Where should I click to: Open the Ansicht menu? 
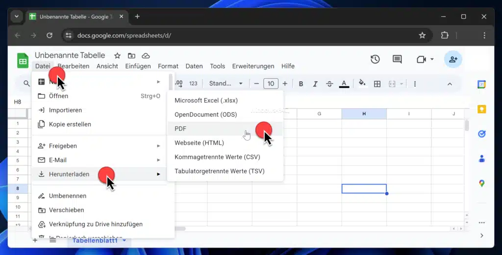click(x=107, y=66)
